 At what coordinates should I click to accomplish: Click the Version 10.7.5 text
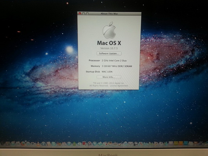(109, 48)
